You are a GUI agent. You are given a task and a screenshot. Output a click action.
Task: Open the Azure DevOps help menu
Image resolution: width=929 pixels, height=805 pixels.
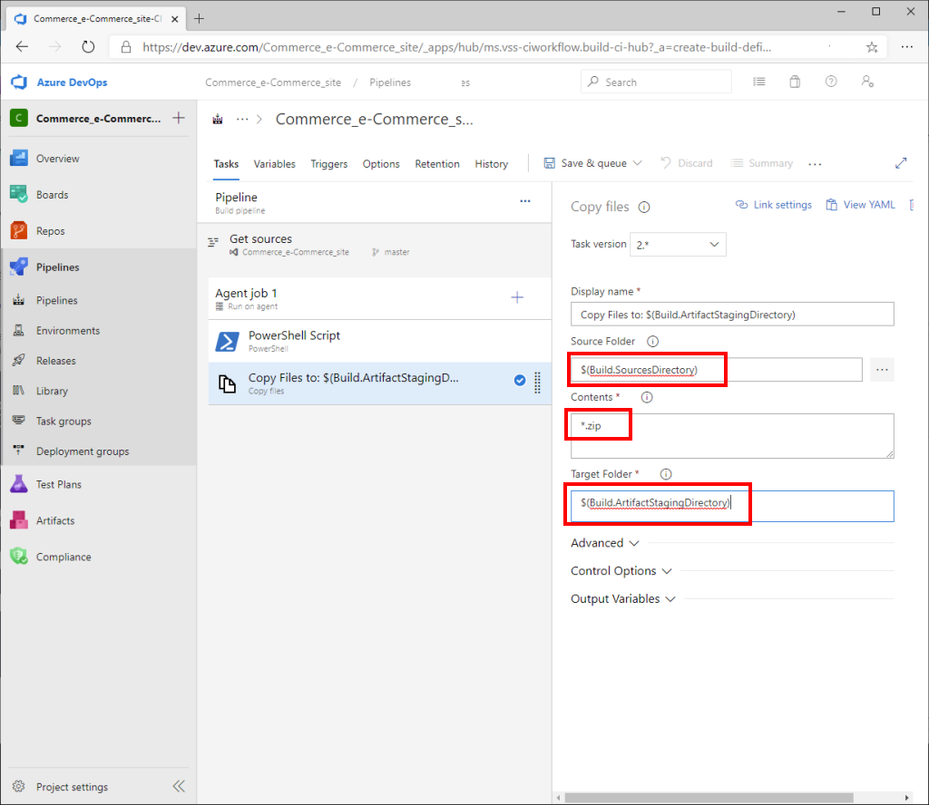[830, 82]
